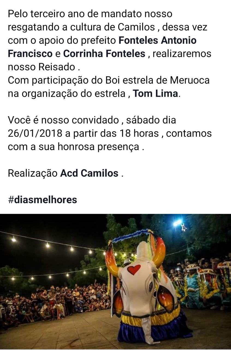
Task: Tap the #diasmelhores hashtag
Action: pyautogui.click(x=42, y=200)
